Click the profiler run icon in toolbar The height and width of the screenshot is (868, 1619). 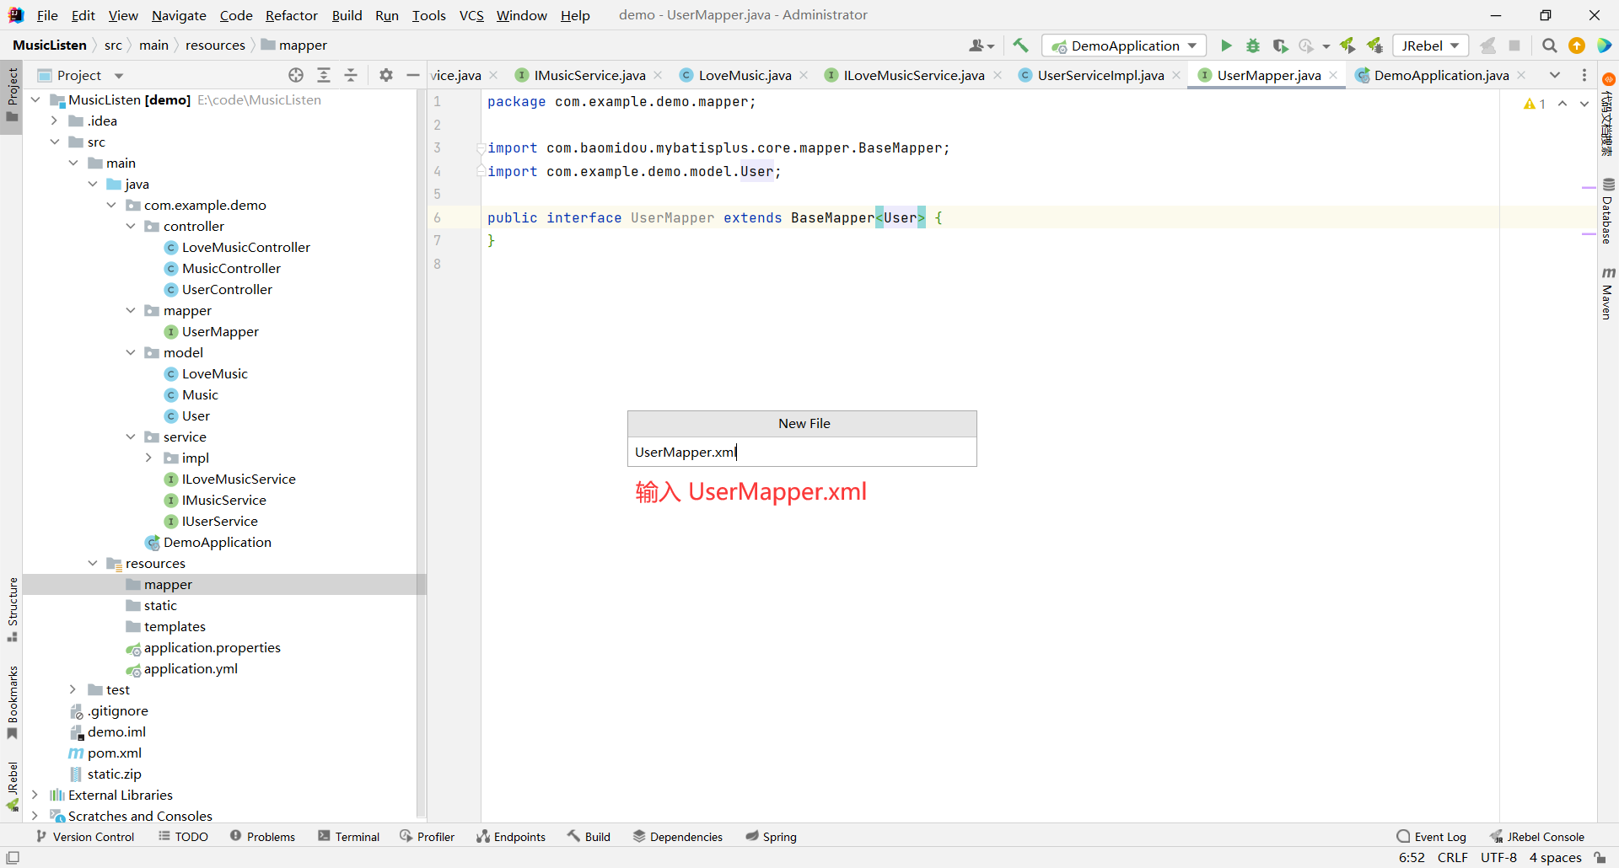pos(1306,46)
